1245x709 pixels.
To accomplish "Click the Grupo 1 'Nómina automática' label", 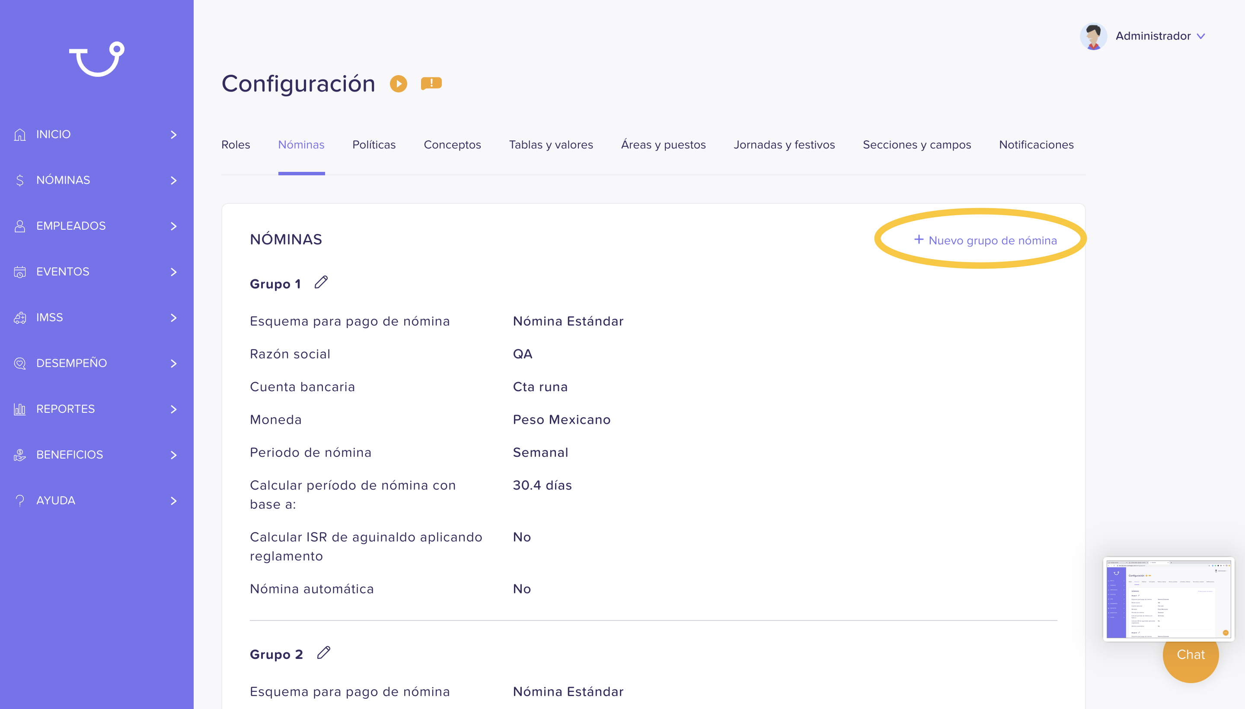I will click(312, 589).
